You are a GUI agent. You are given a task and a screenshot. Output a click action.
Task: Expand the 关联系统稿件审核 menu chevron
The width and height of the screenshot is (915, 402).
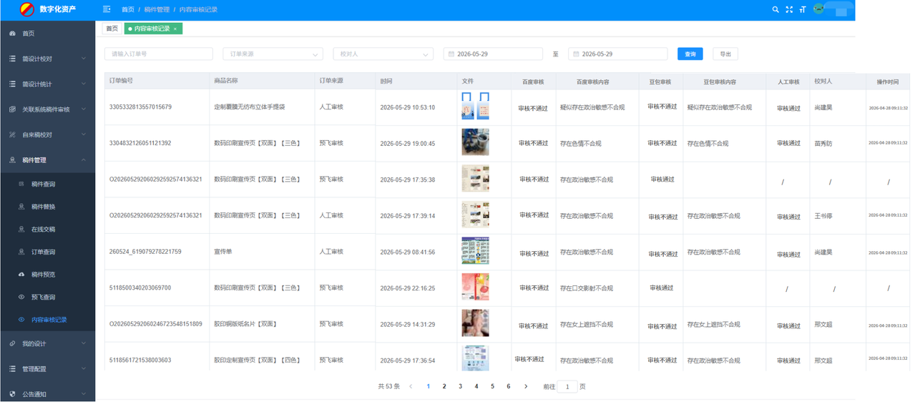click(x=84, y=109)
